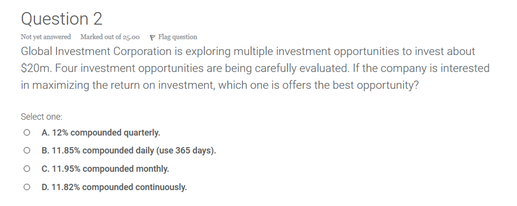Image resolution: width=517 pixels, height=206 pixels.
Task: Click the '$20m' amount in the question
Action: click(35, 68)
